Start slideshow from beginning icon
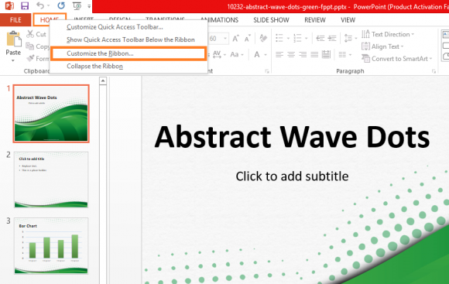 (77, 5)
